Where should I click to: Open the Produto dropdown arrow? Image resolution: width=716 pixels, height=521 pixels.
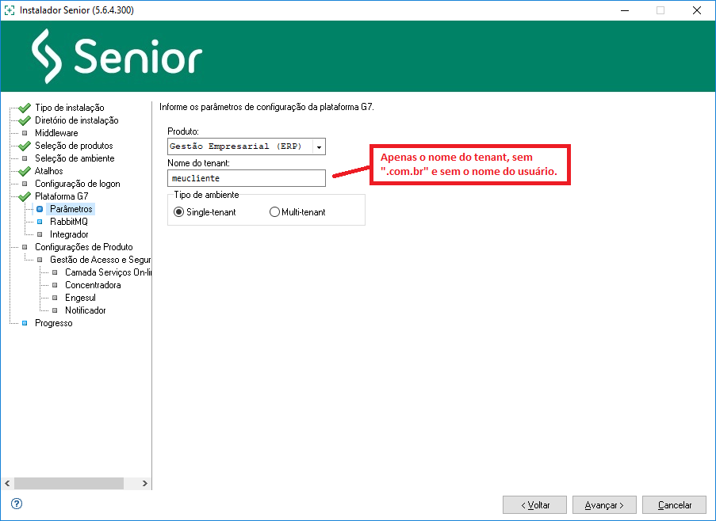319,146
